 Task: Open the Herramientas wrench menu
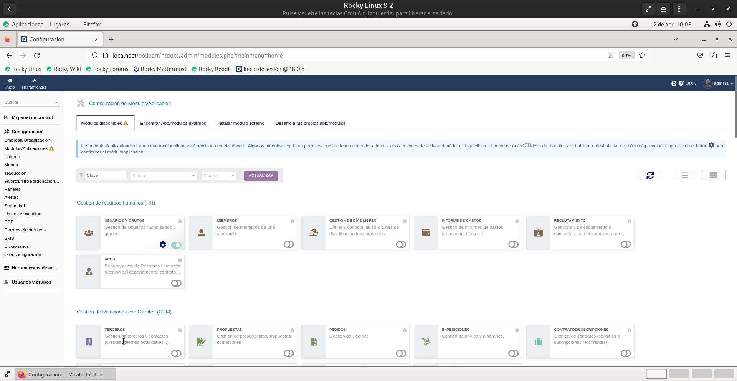point(34,83)
